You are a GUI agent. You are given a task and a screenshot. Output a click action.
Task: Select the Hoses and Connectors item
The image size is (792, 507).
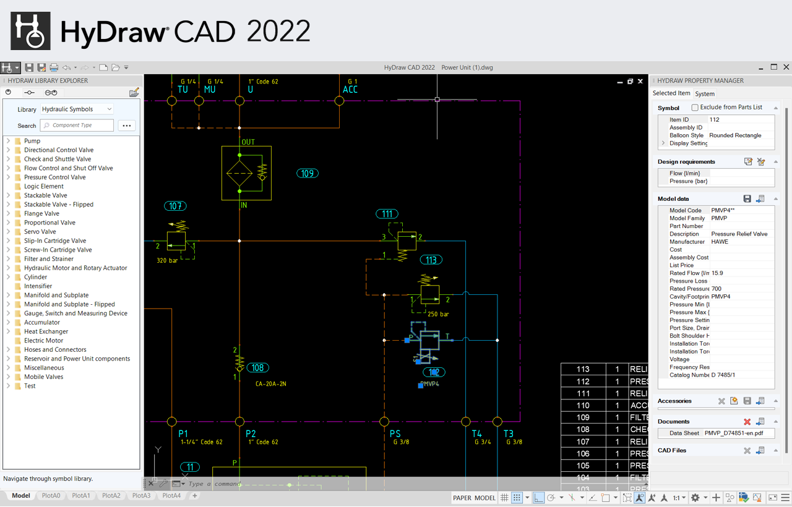pos(55,350)
